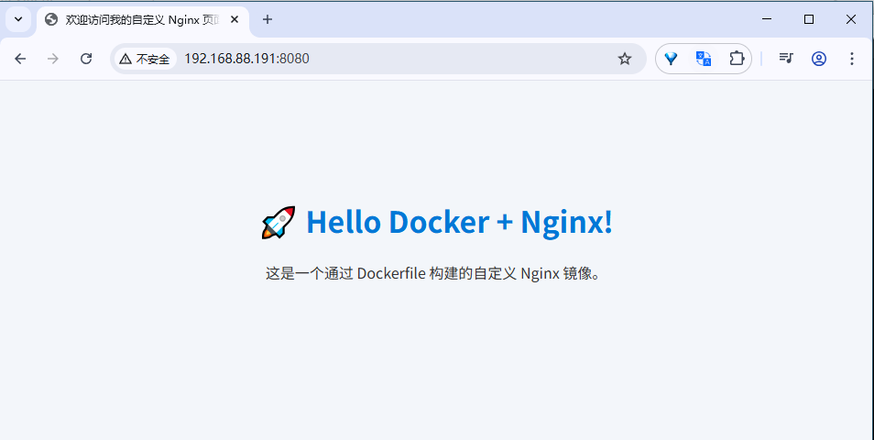Viewport: 874px width, 440px height.
Task: Go forward to next page
Action: pos(53,59)
